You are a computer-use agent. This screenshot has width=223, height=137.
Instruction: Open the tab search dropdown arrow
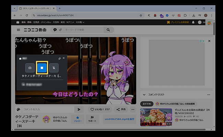pos(14,8)
